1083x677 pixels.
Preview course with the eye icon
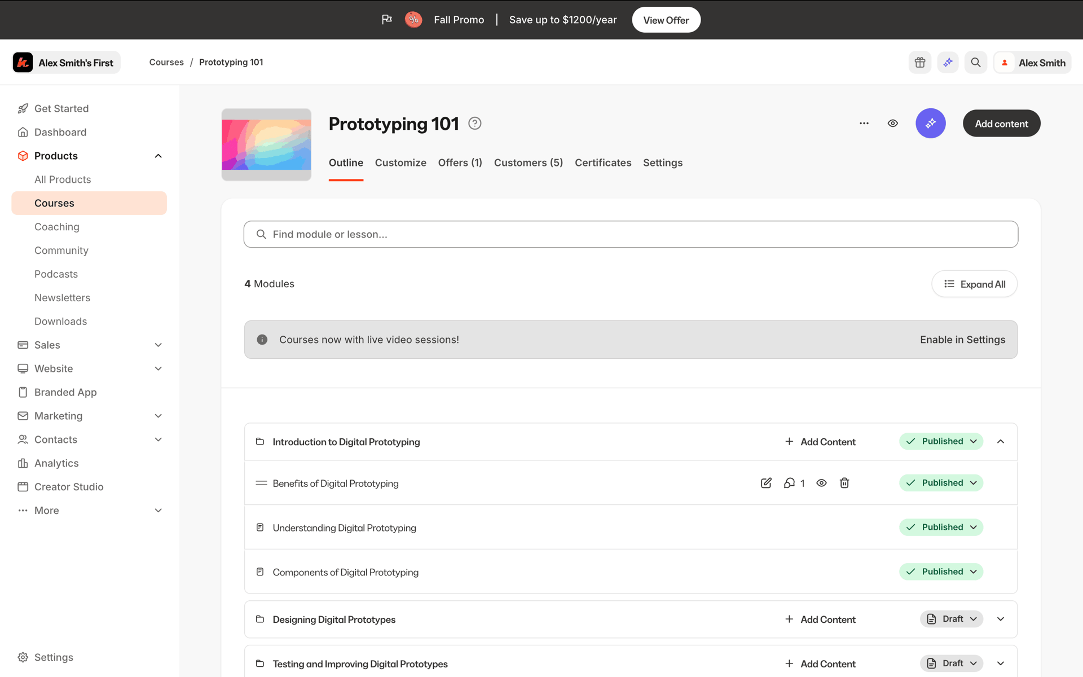click(x=893, y=124)
